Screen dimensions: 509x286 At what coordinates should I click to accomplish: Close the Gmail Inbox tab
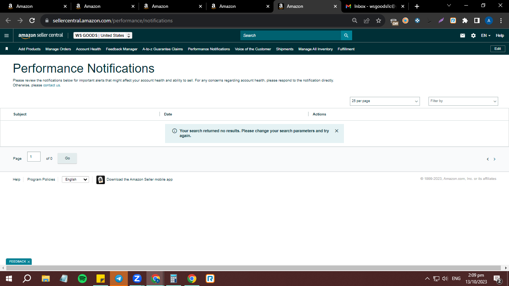pyautogui.click(x=403, y=6)
